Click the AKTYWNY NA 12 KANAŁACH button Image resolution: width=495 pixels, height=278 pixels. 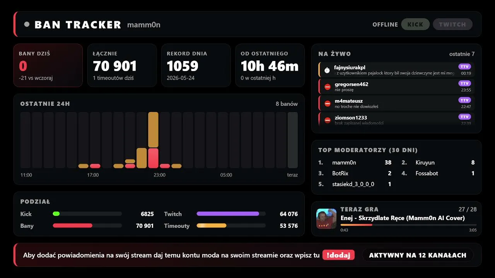click(418, 255)
